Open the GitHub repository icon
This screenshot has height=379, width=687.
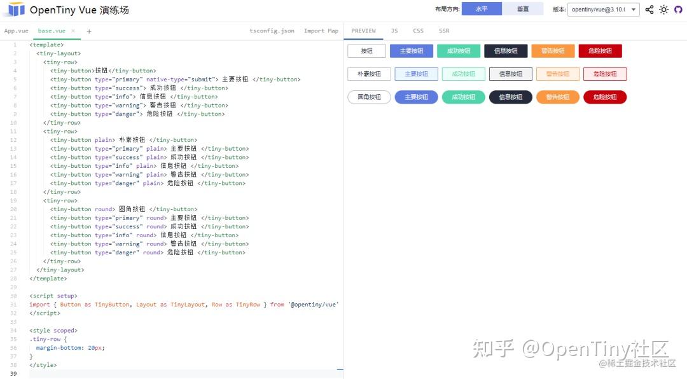(677, 10)
